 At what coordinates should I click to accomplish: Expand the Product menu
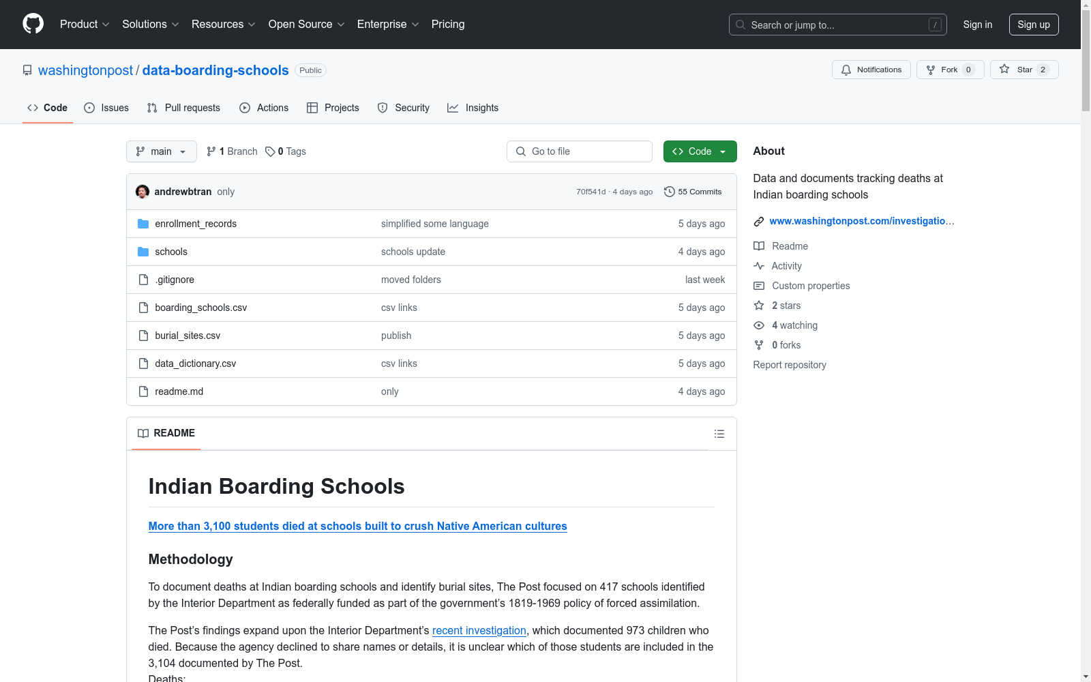85,24
